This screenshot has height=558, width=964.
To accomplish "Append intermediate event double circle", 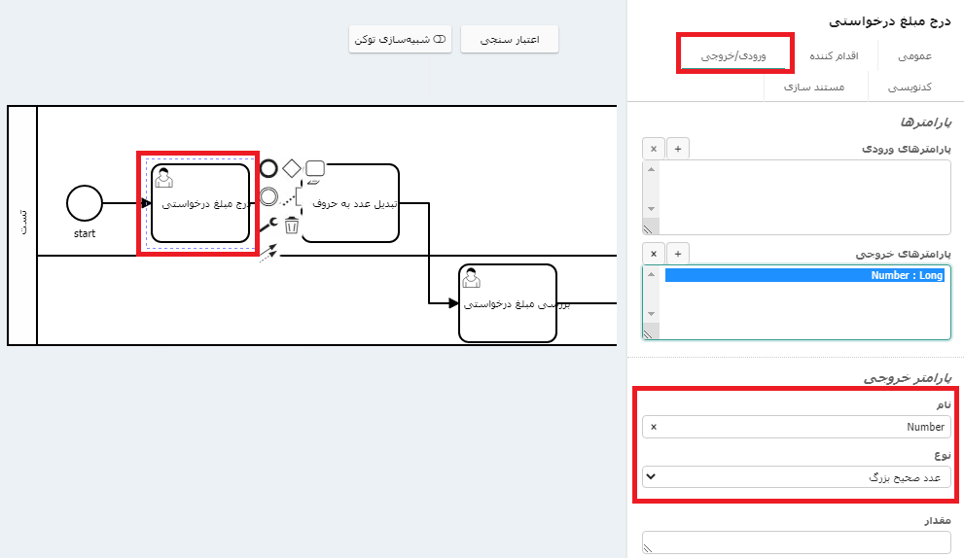I will tap(269, 195).
